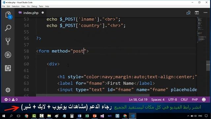Screen dimensions: 211x119
Task: Open the View menu
Action: [23, 6]
